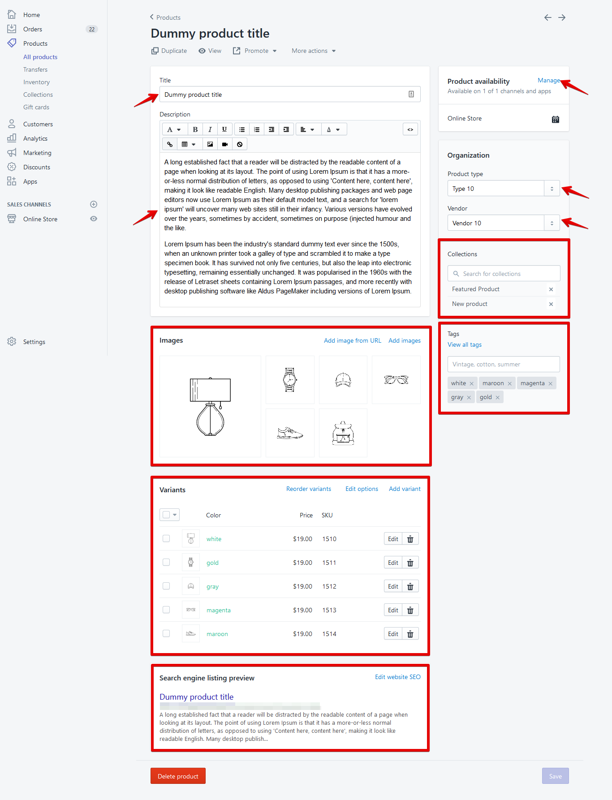Click the Online Store calendar icon
Image resolution: width=612 pixels, height=800 pixels.
click(x=555, y=119)
